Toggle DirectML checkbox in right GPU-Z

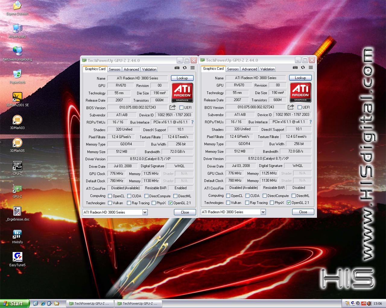(x=293, y=196)
